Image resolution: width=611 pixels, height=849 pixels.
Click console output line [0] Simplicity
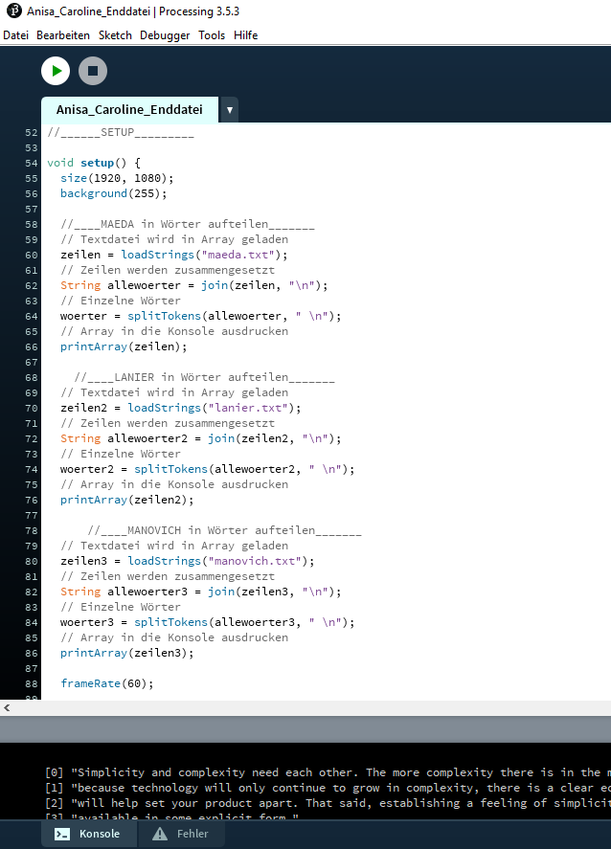[x=328, y=772]
